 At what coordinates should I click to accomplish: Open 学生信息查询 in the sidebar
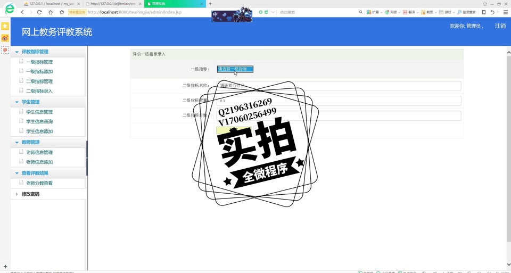click(39, 122)
